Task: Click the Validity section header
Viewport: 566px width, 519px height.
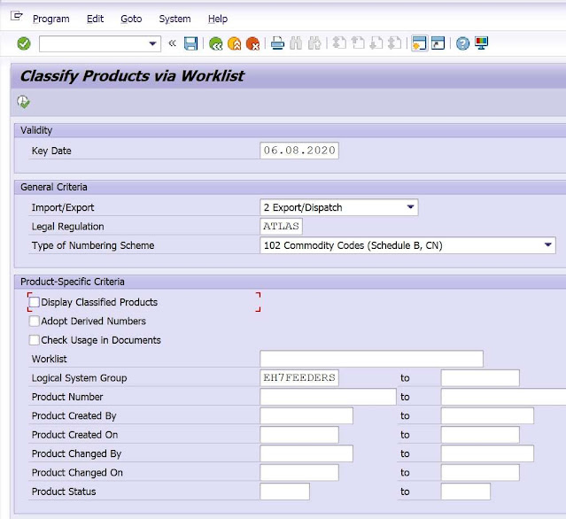Action: 291,130
